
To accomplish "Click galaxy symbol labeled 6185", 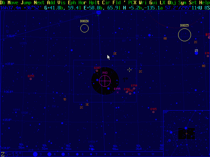I will tap(153, 112).
